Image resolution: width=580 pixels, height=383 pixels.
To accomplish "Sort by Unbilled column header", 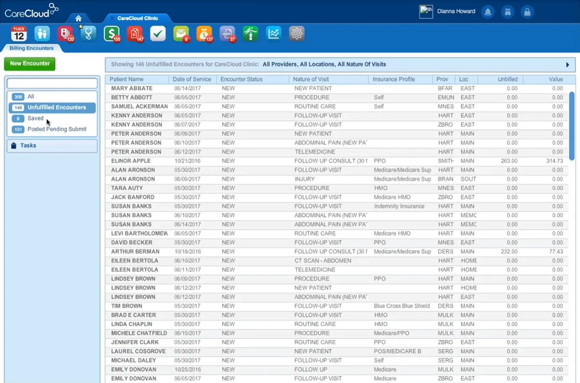I will point(500,79).
